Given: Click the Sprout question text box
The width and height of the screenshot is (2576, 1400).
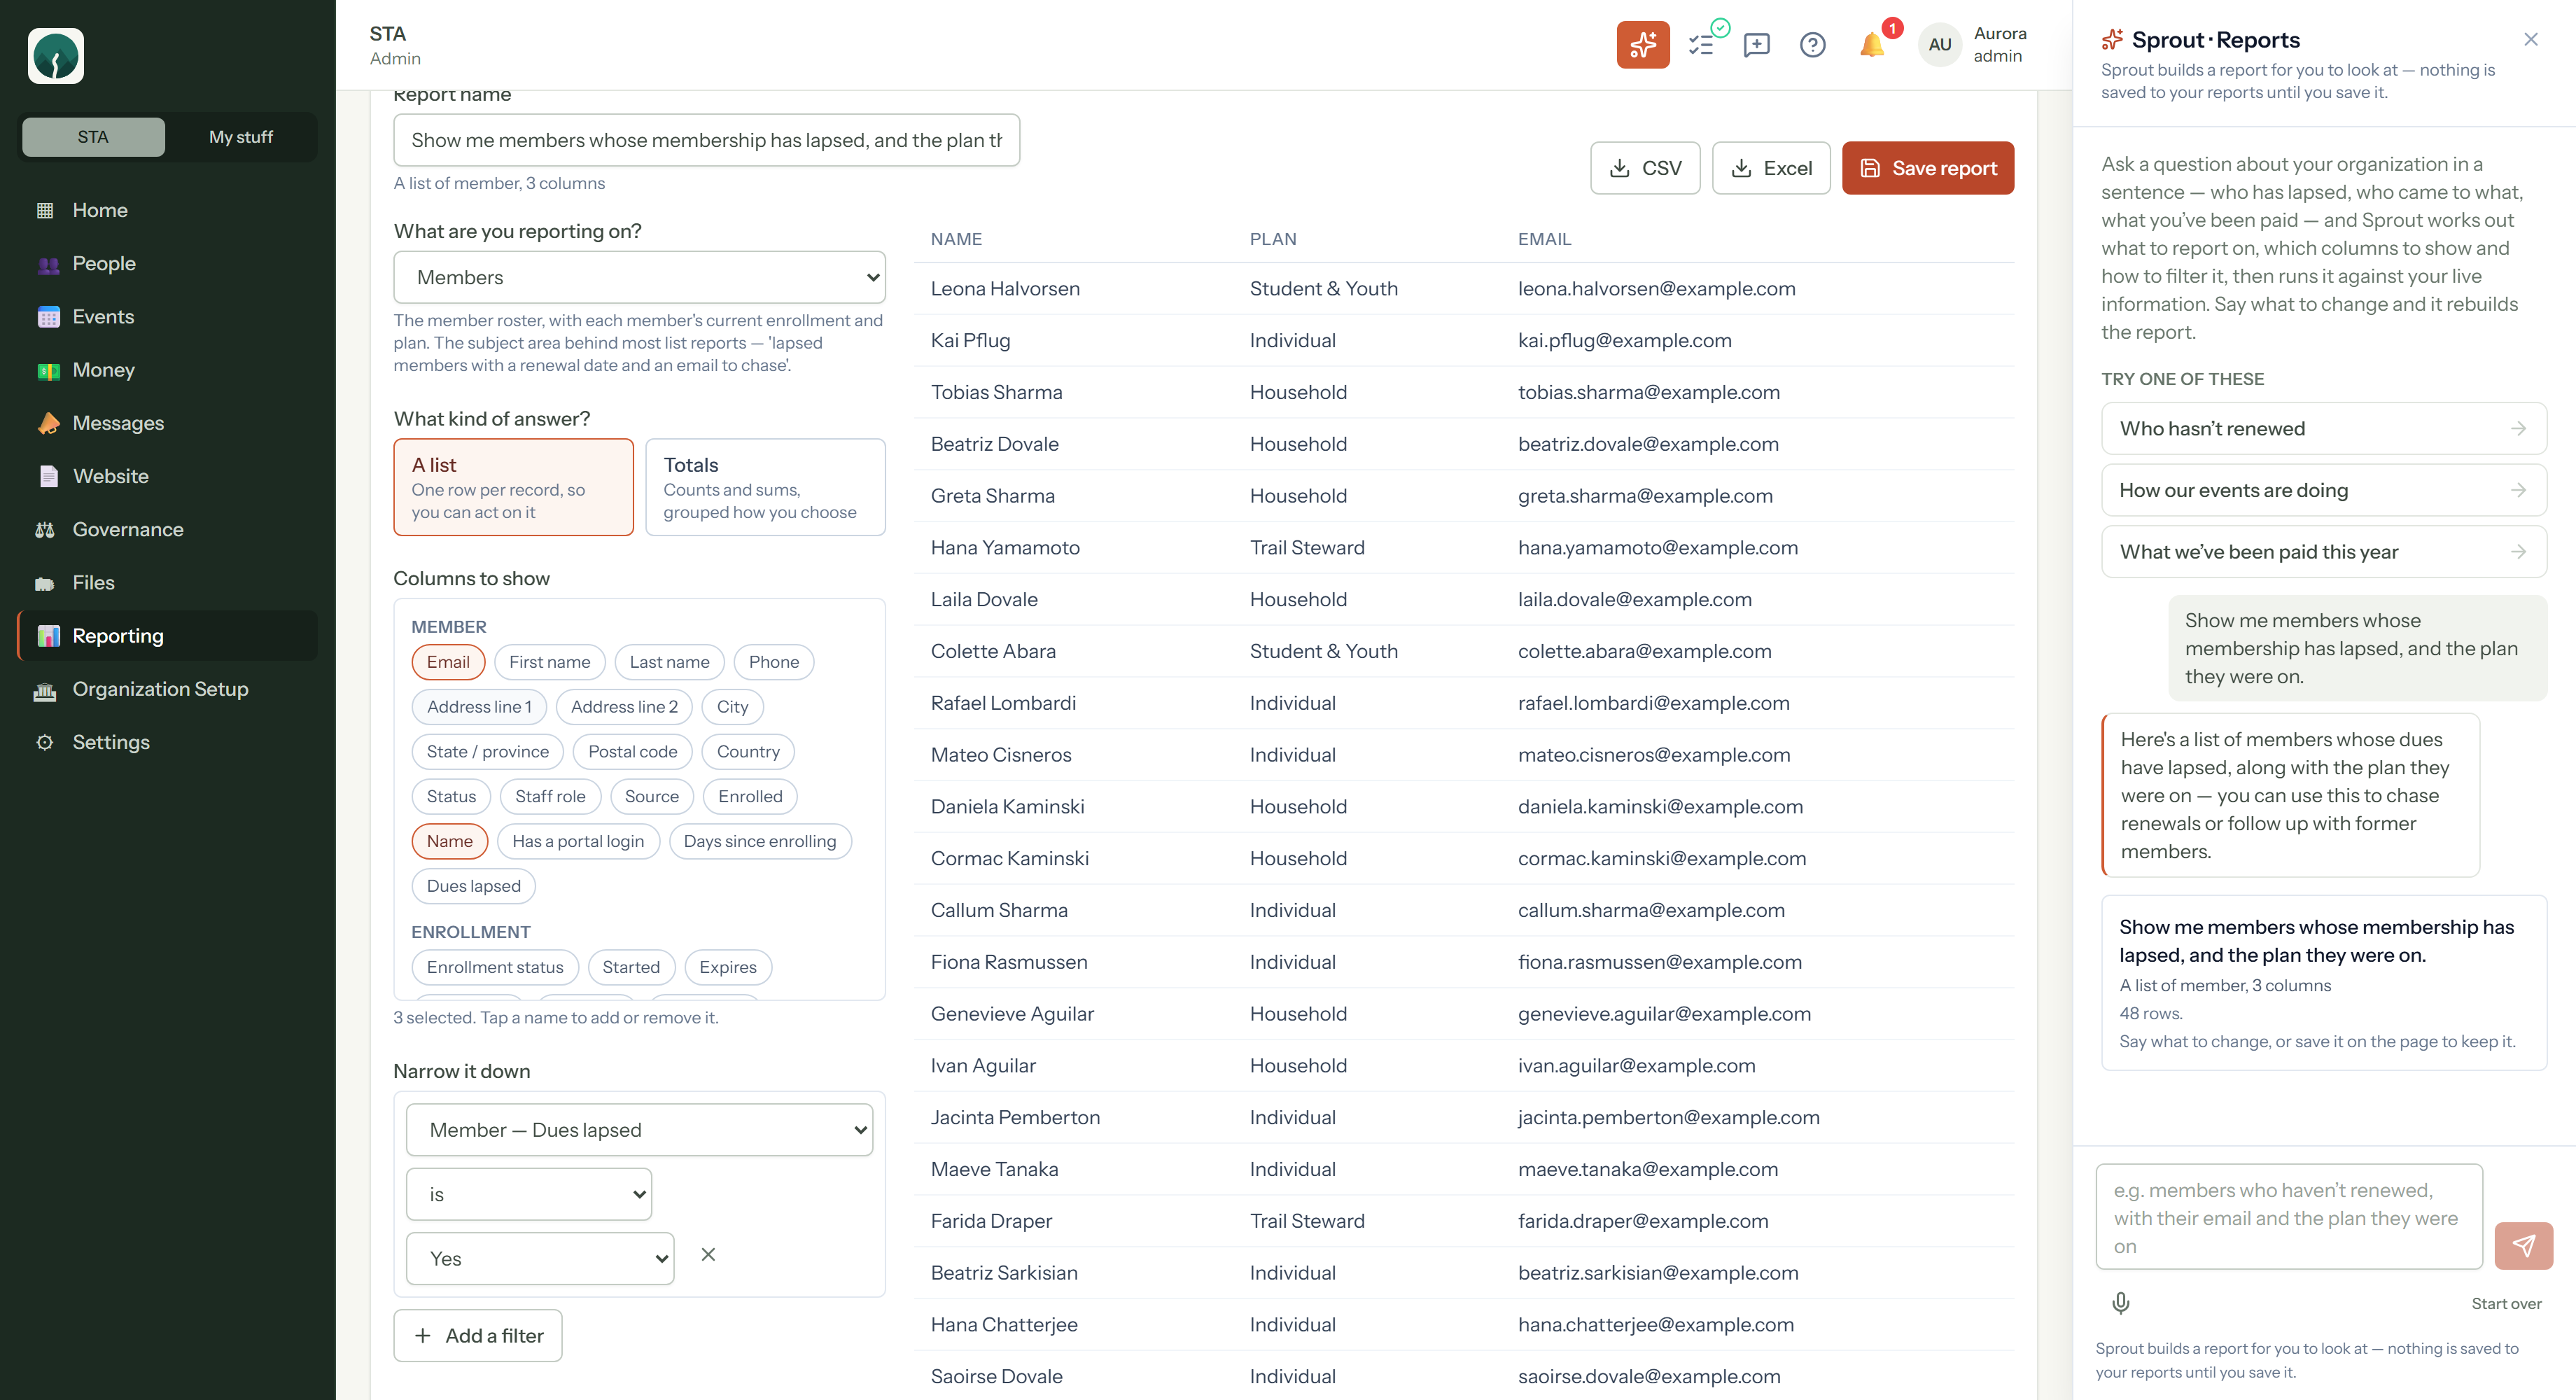Looking at the screenshot, I should tap(2288, 1216).
